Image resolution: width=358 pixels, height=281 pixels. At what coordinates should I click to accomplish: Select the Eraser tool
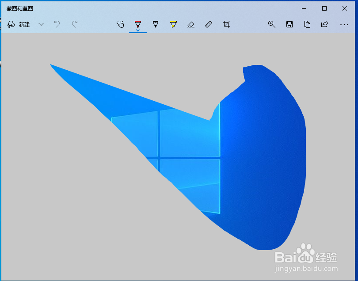(x=191, y=24)
